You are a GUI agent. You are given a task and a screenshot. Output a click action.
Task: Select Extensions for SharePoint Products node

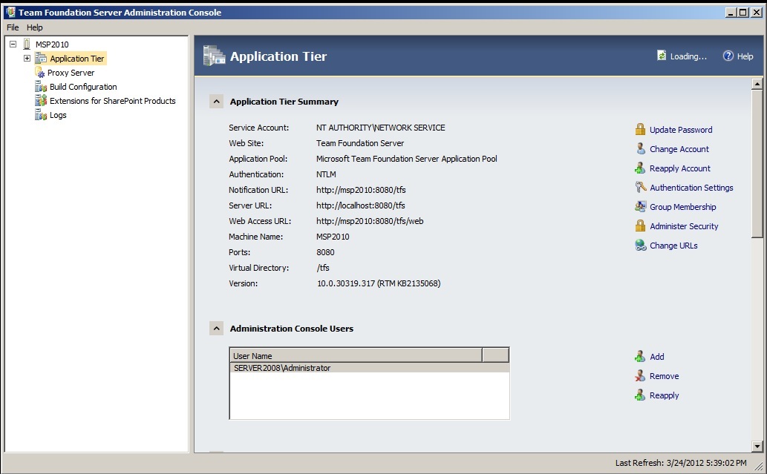(113, 101)
